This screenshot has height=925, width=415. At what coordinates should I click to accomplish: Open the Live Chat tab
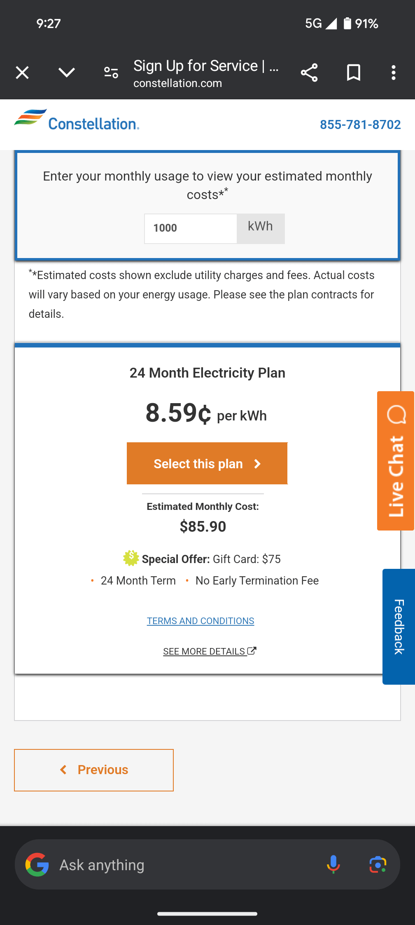396,460
